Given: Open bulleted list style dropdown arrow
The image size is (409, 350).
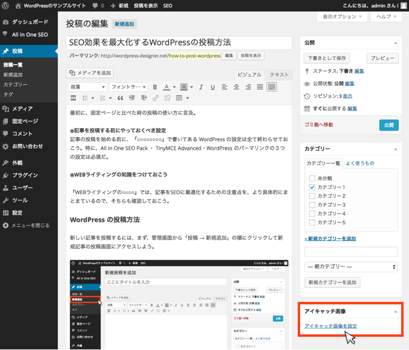Looking at the screenshot, I should point(93,98).
